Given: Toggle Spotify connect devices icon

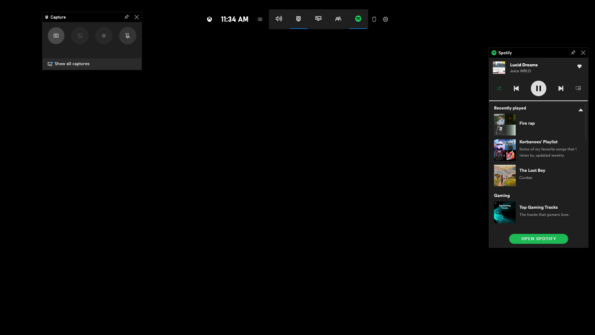Looking at the screenshot, I should click(579, 88).
